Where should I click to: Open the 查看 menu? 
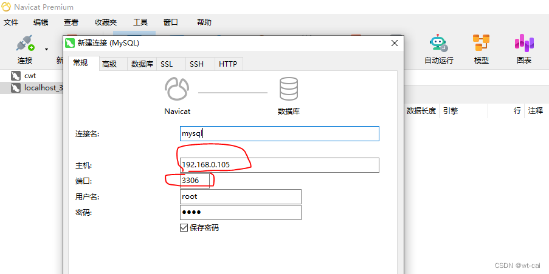click(x=71, y=22)
